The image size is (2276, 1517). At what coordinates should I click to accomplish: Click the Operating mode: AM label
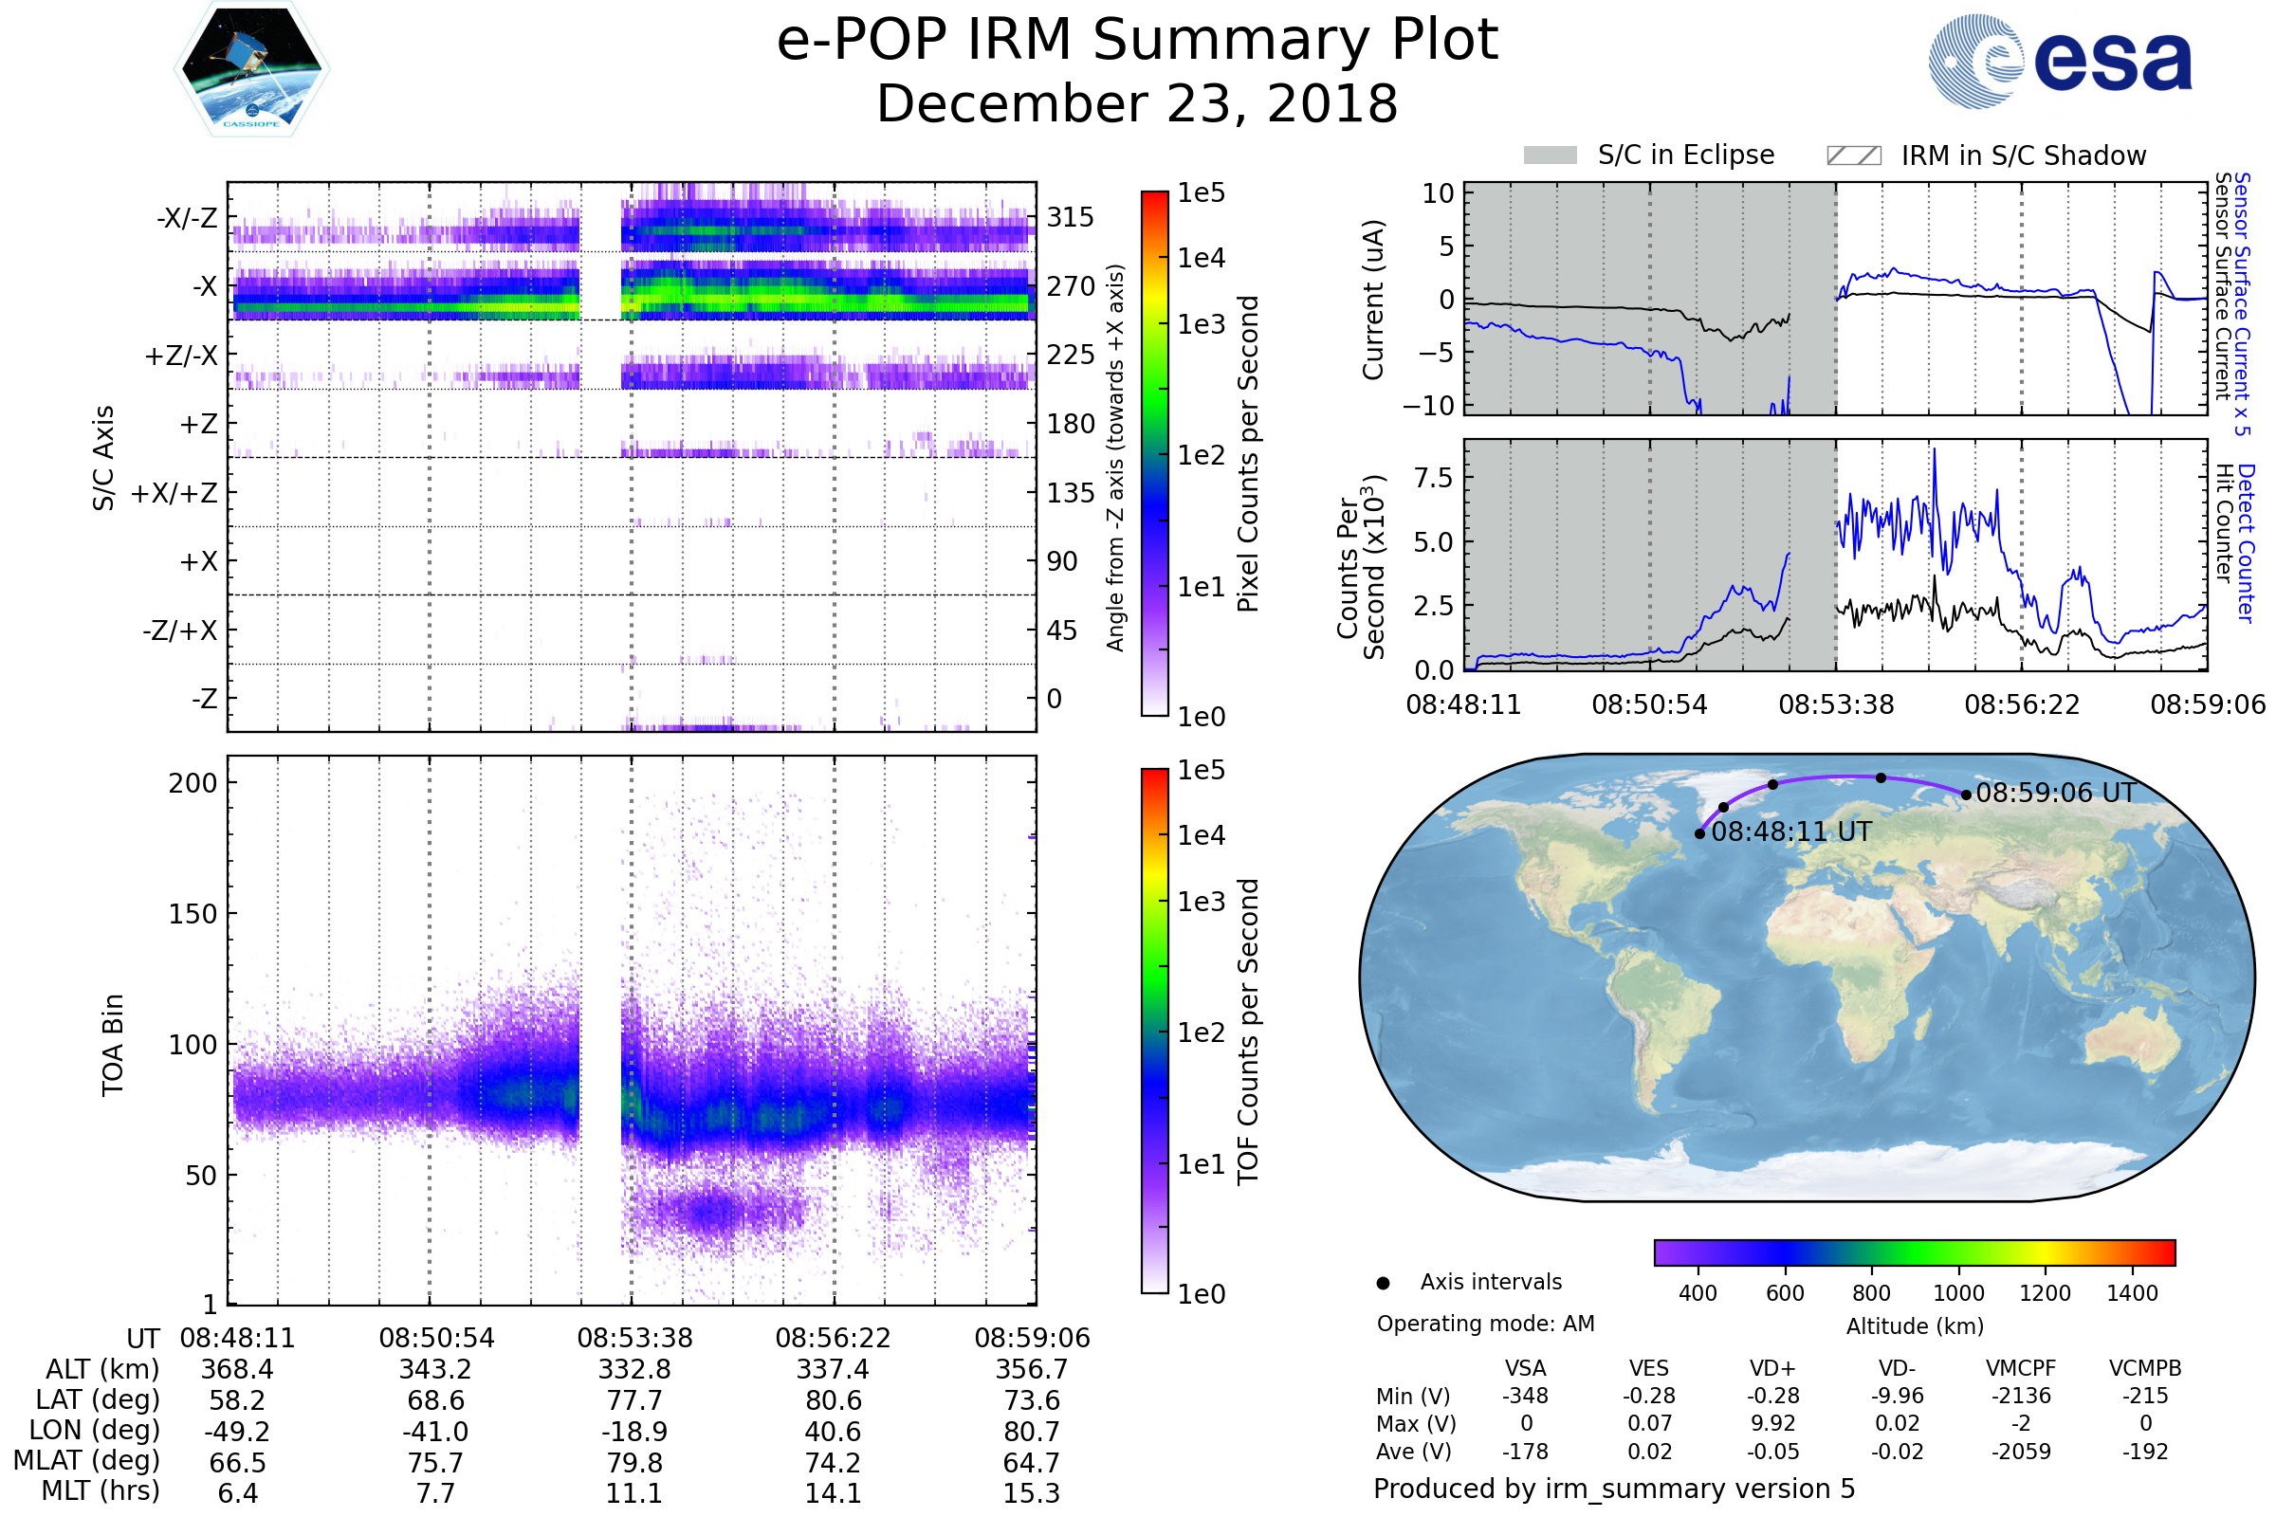(x=1485, y=1324)
